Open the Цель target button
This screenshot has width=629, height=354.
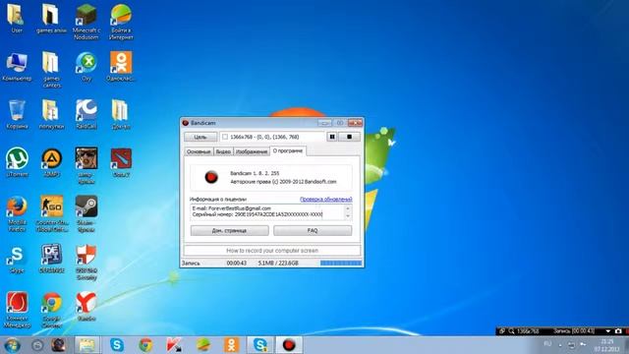tap(200, 137)
